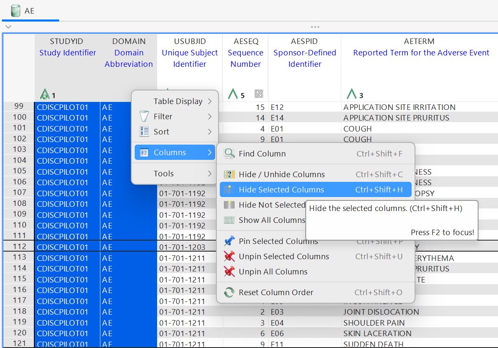Click the Unpin All Columns crossed pin icon
Viewport: 498px width, 348px height.
[x=229, y=271]
